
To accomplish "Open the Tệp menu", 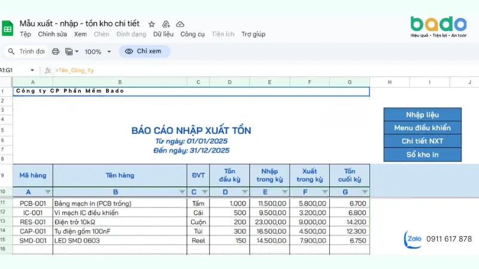I will (x=26, y=34).
